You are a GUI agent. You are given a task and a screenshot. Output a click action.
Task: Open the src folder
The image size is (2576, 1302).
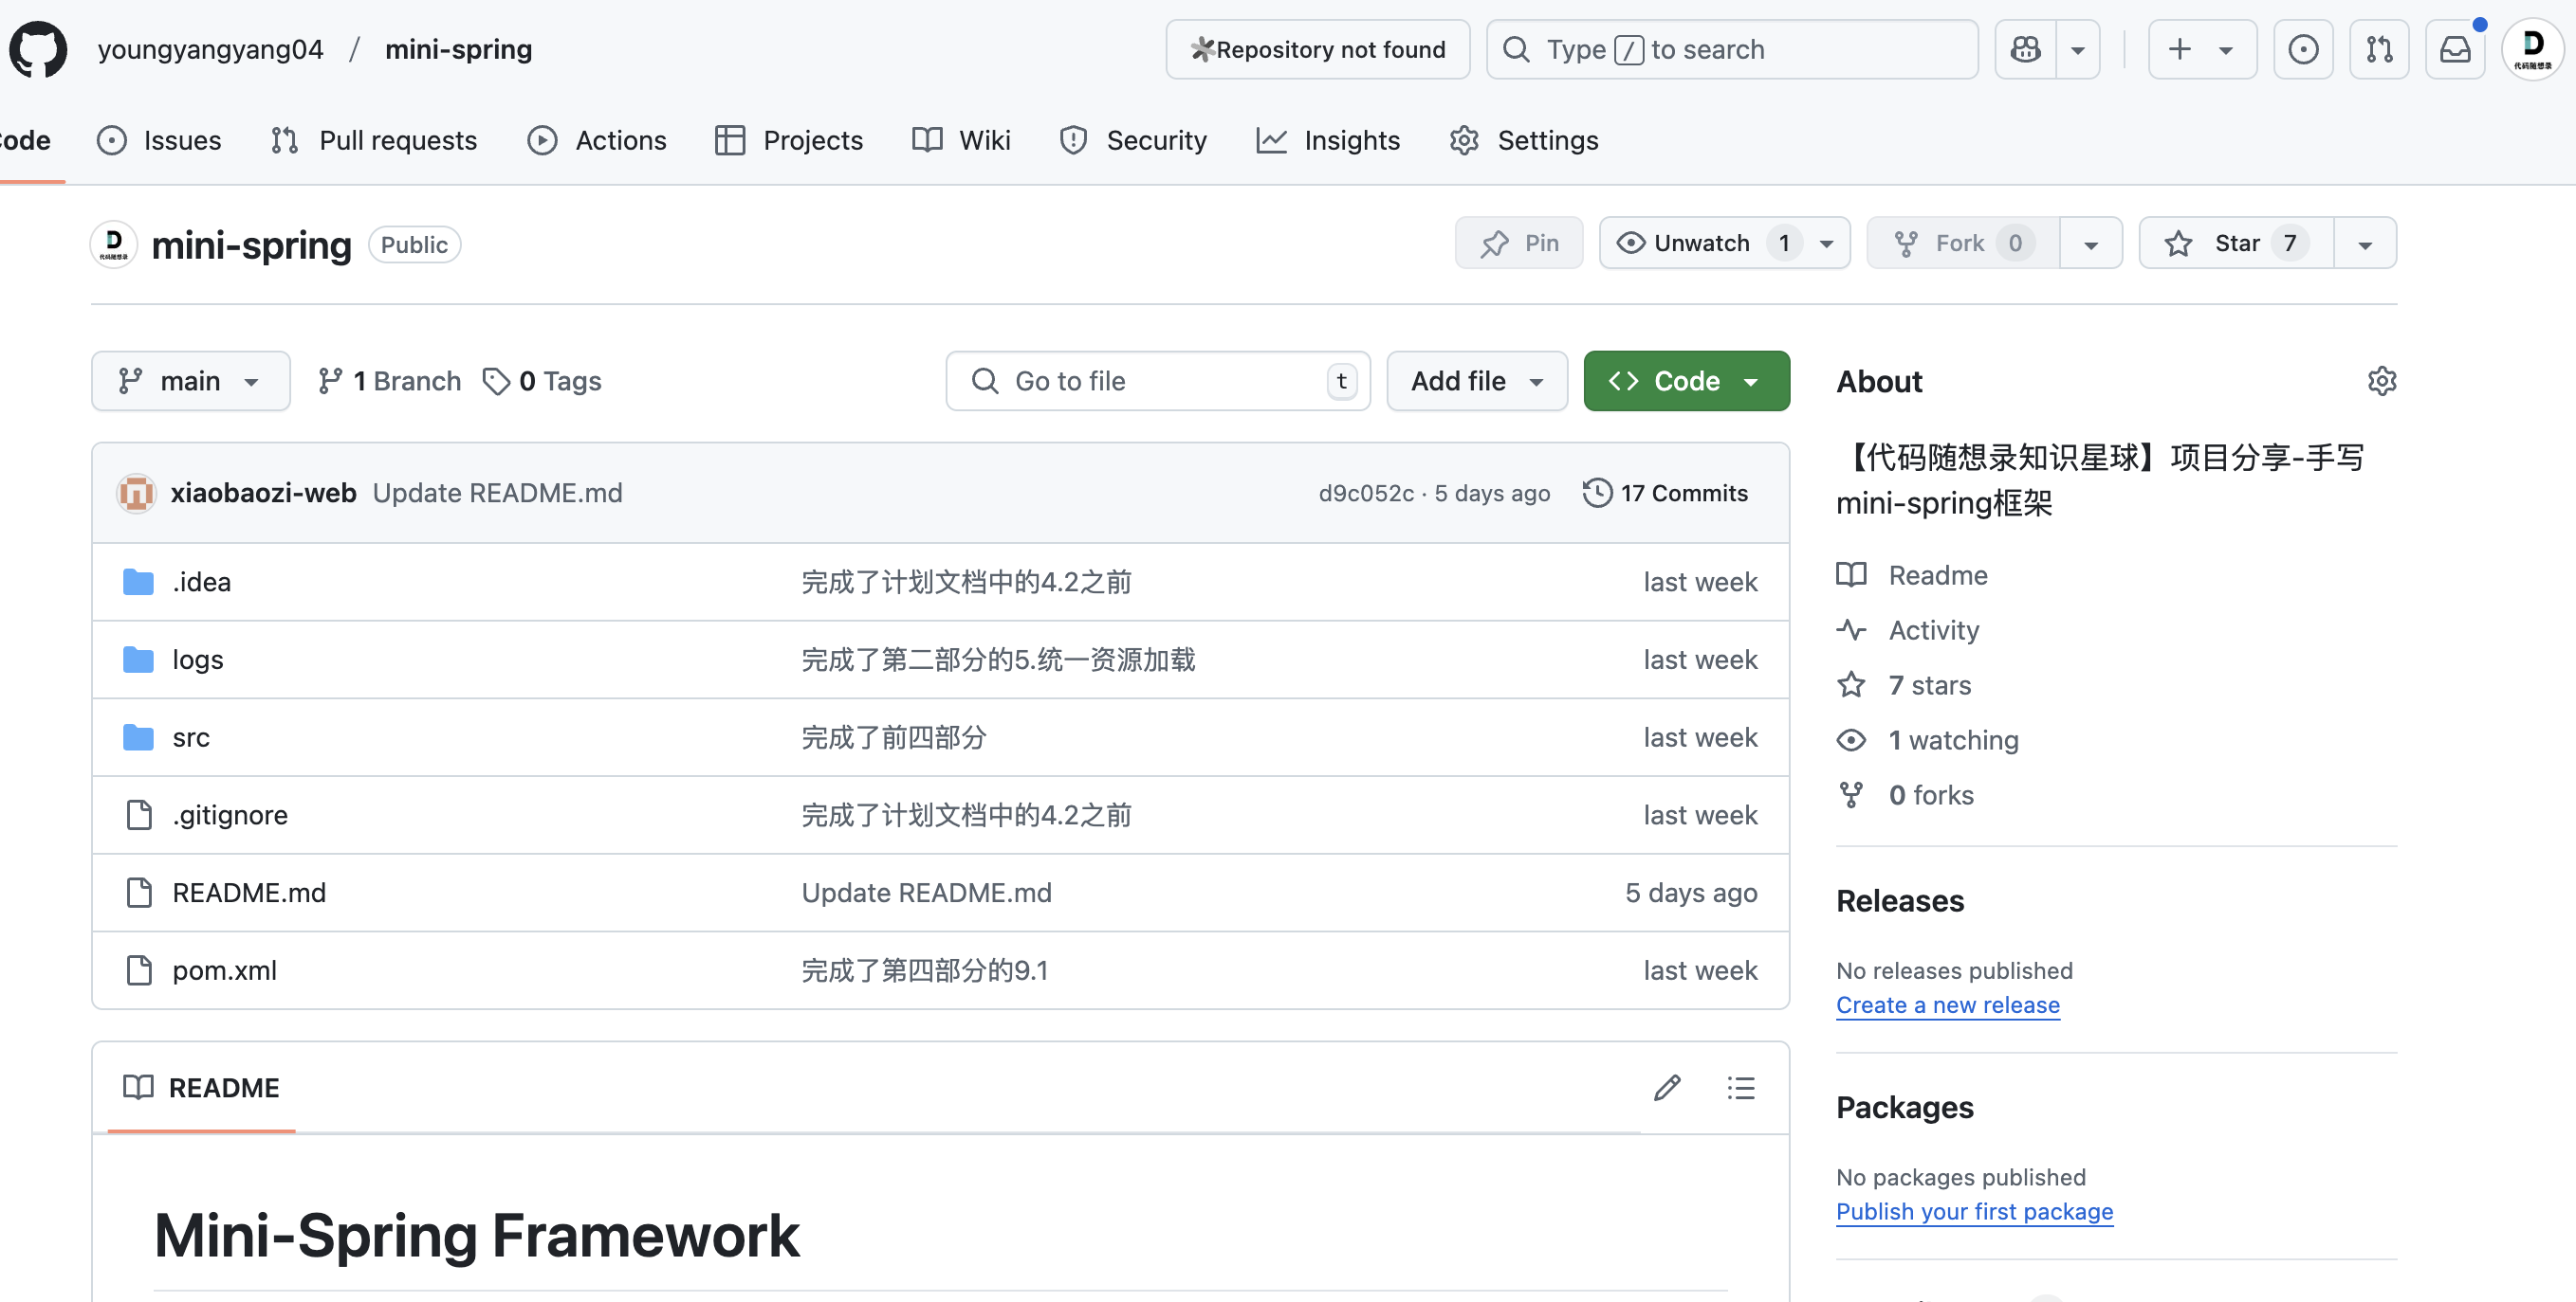coord(191,737)
